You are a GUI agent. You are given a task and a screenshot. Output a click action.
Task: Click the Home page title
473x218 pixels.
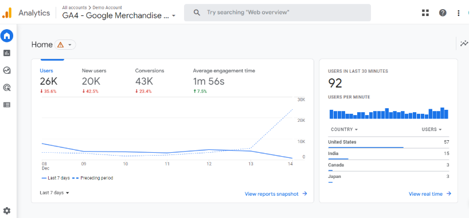coord(42,45)
